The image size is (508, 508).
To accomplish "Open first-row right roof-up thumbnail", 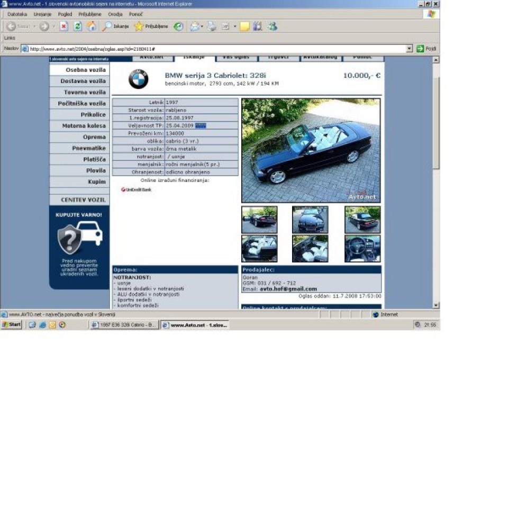I will pyautogui.click(x=362, y=220).
